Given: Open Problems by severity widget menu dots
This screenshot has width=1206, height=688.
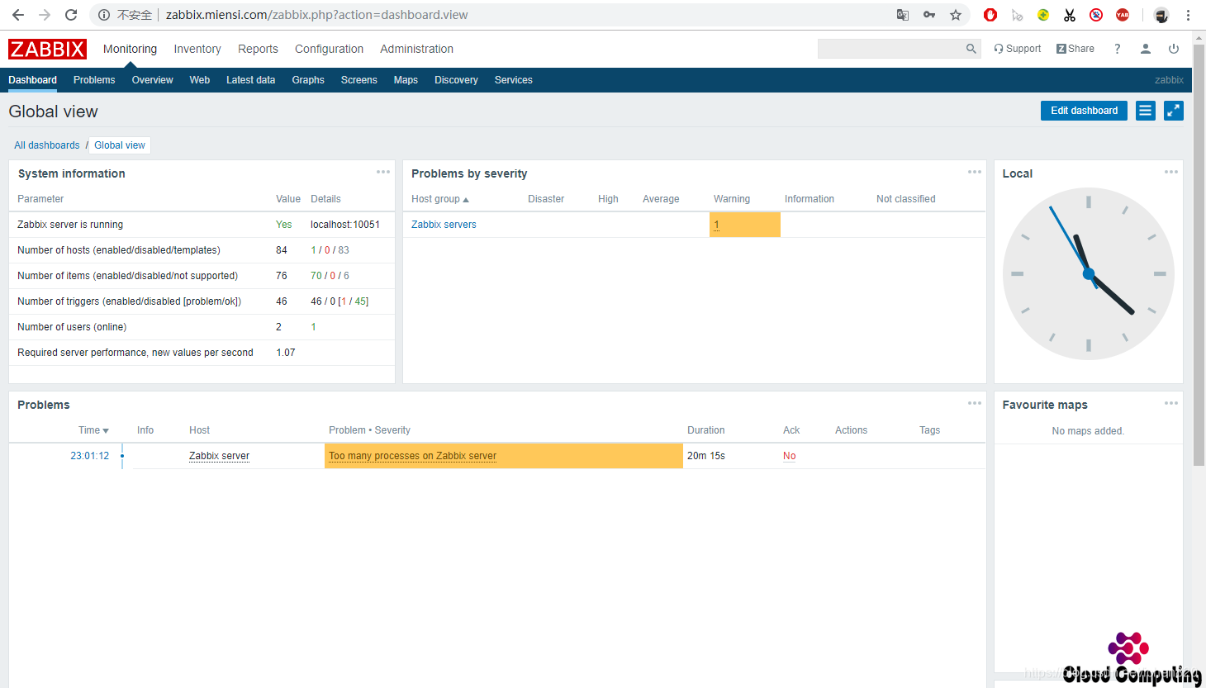Looking at the screenshot, I should 975,172.
